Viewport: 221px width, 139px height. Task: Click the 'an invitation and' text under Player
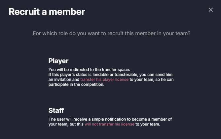64,80
